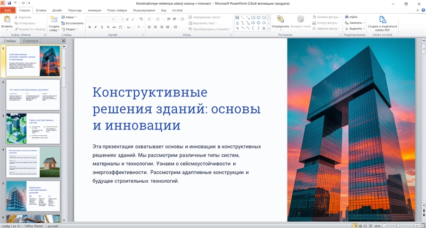426x228 pixels.
Task: Start slide show from the status bar
Action: 371,226
